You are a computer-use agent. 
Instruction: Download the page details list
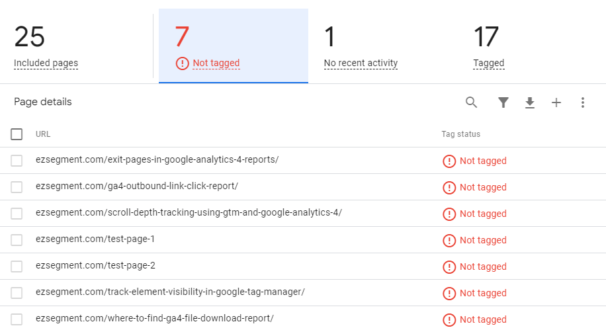pyautogui.click(x=530, y=103)
